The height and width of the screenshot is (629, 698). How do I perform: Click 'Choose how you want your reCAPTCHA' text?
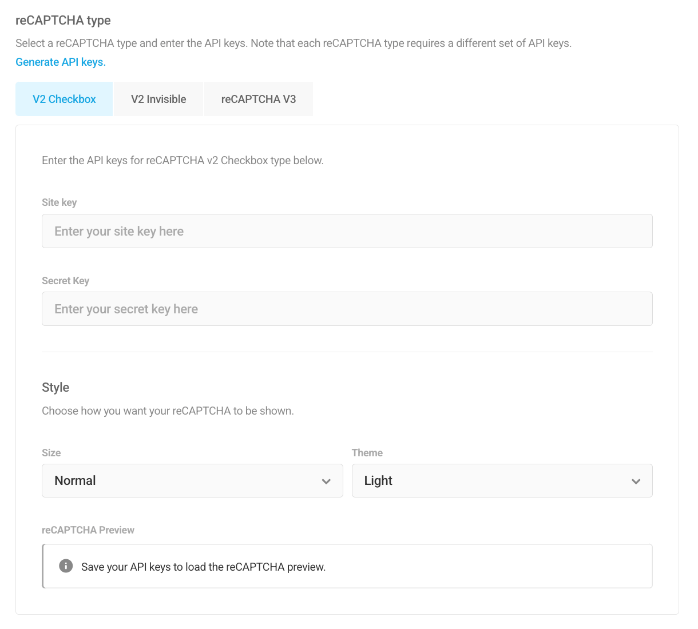pos(168,411)
